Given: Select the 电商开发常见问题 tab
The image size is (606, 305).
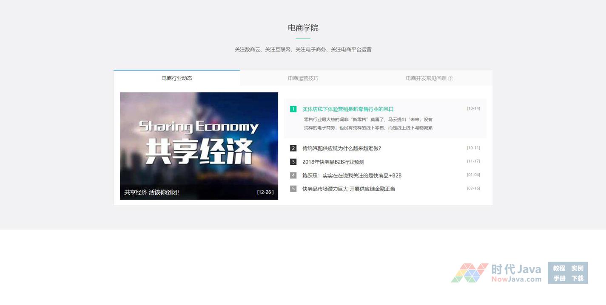Looking at the screenshot, I should (x=426, y=78).
